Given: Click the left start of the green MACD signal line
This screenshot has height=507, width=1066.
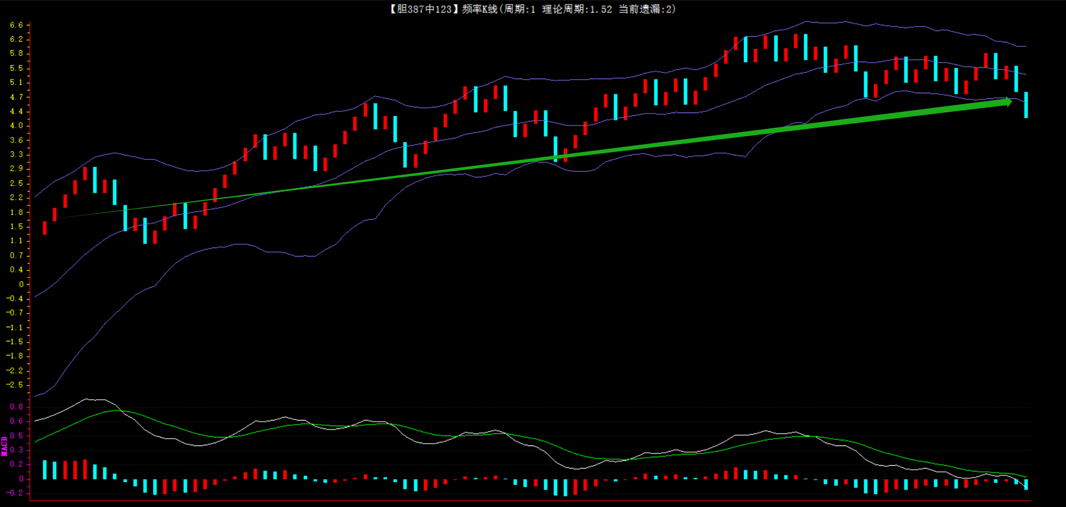Looking at the screenshot, I should (36, 442).
